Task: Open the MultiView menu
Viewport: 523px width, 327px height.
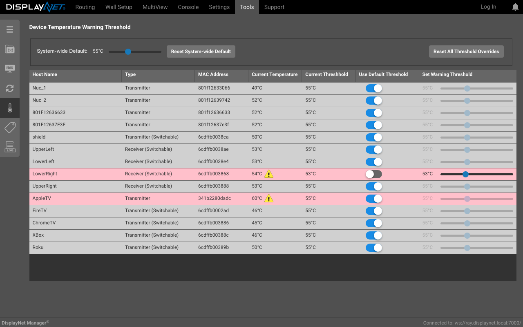Action: coord(155,7)
